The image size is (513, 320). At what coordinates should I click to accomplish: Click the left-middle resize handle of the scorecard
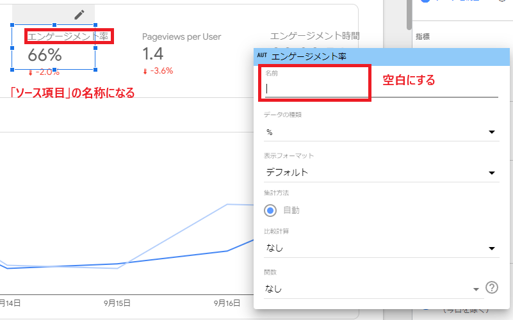coord(12,48)
